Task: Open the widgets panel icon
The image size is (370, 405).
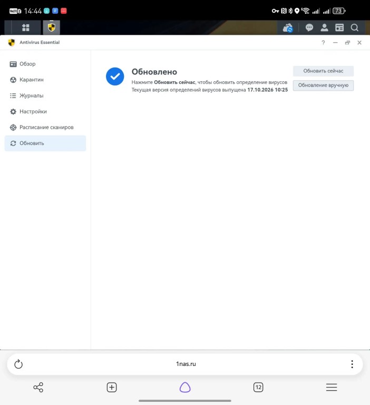Action: point(339,27)
